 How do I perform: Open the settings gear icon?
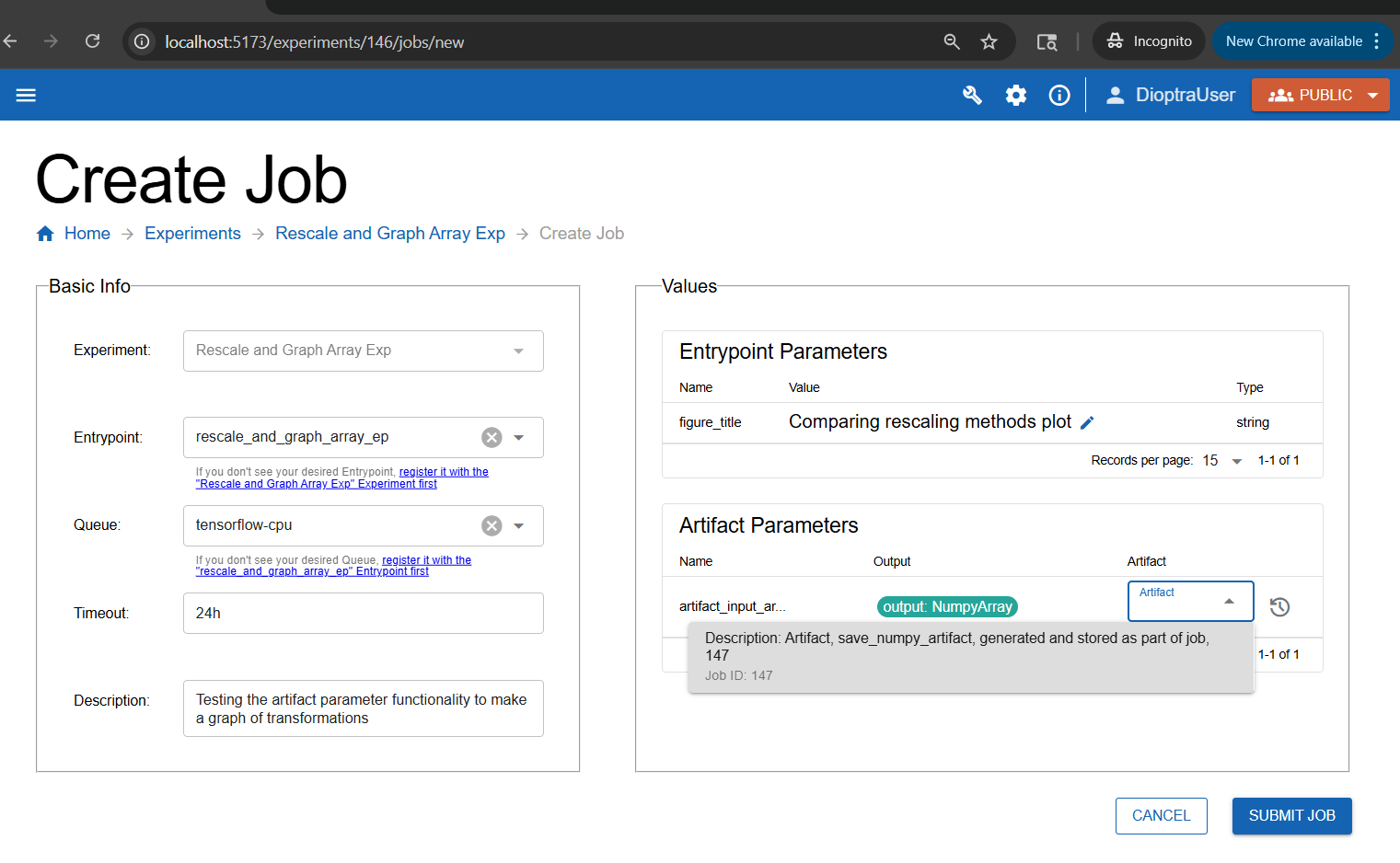[x=1015, y=95]
